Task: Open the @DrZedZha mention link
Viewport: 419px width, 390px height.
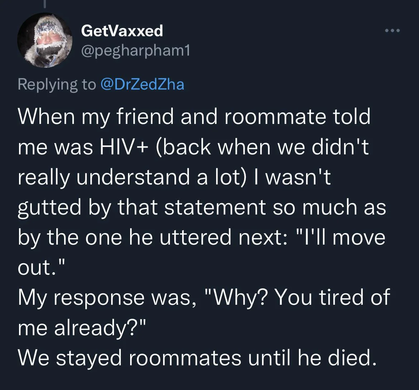Action: 143,84
